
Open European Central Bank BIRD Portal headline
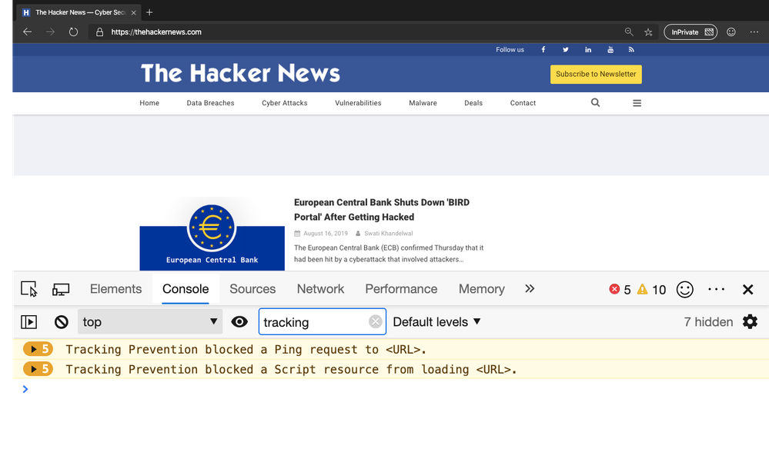(x=382, y=210)
